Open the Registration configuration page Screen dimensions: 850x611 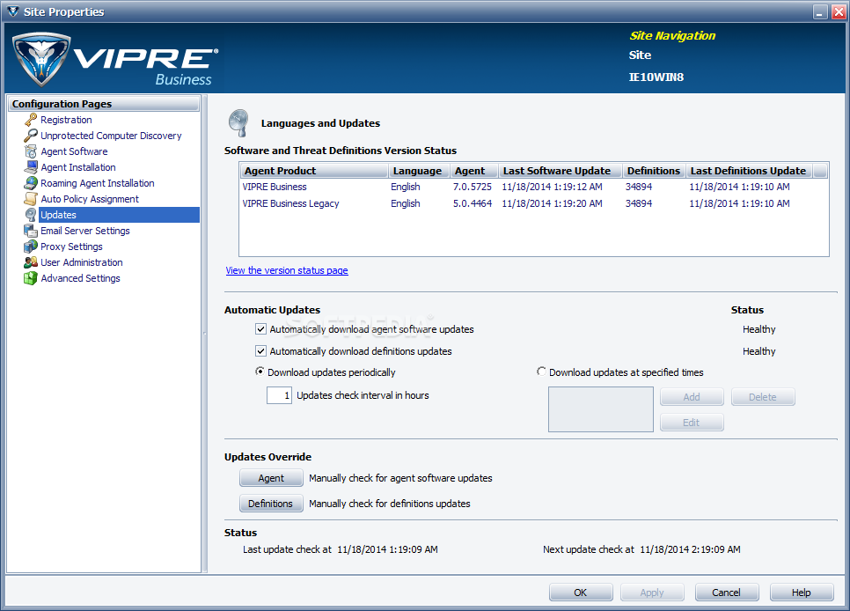pos(66,120)
